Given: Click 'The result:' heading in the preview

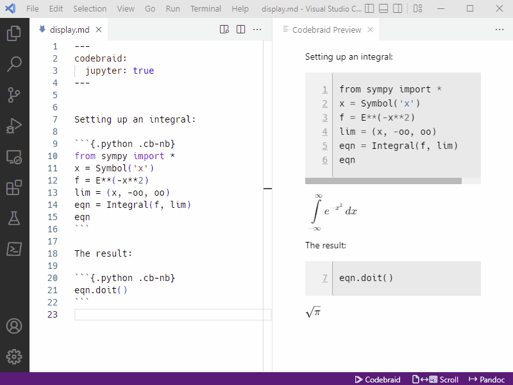Looking at the screenshot, I should click(x=326, y=245).
